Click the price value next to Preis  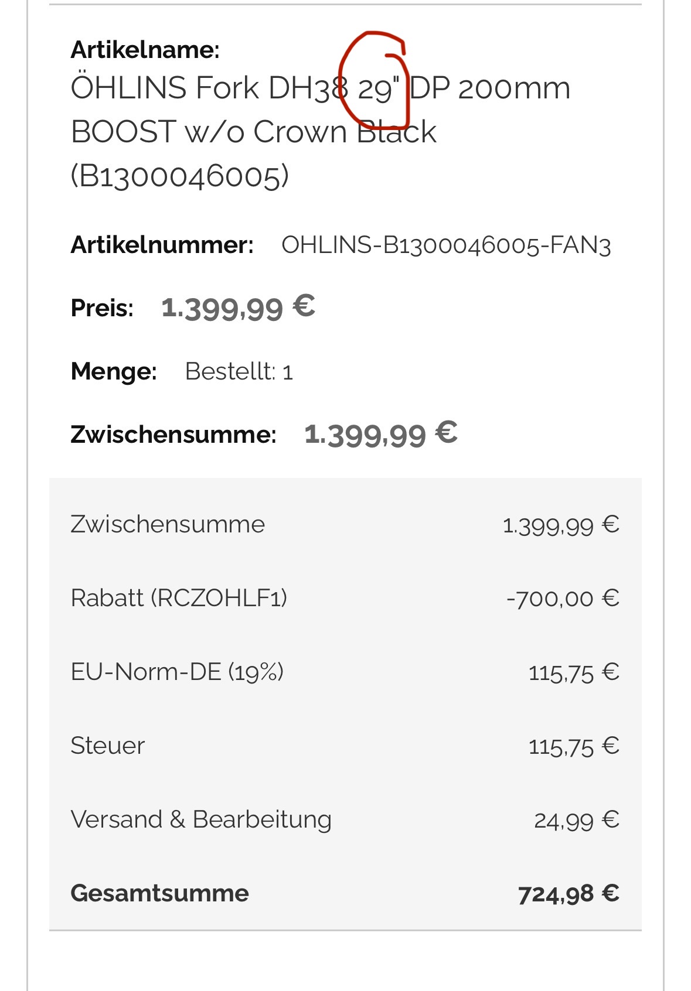(x=238, y=307)
